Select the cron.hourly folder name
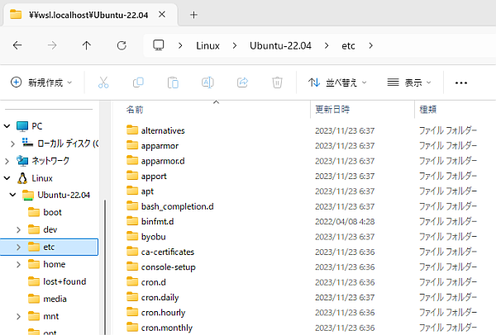496x335 pixels. click(x=163, y=313)
